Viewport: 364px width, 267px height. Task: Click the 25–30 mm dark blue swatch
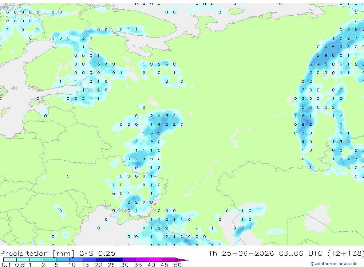pos(116,260)
